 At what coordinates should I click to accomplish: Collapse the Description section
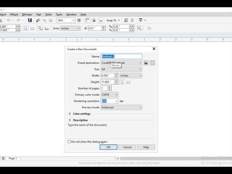(70, 120)
